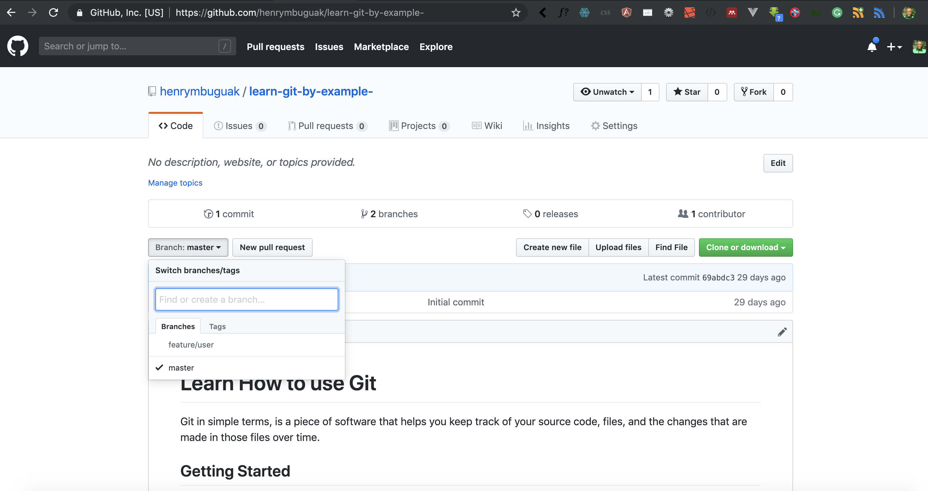The image size is (928, 491).
Task: Click the blue spiderweb extension icon
Action: (584, 13)
